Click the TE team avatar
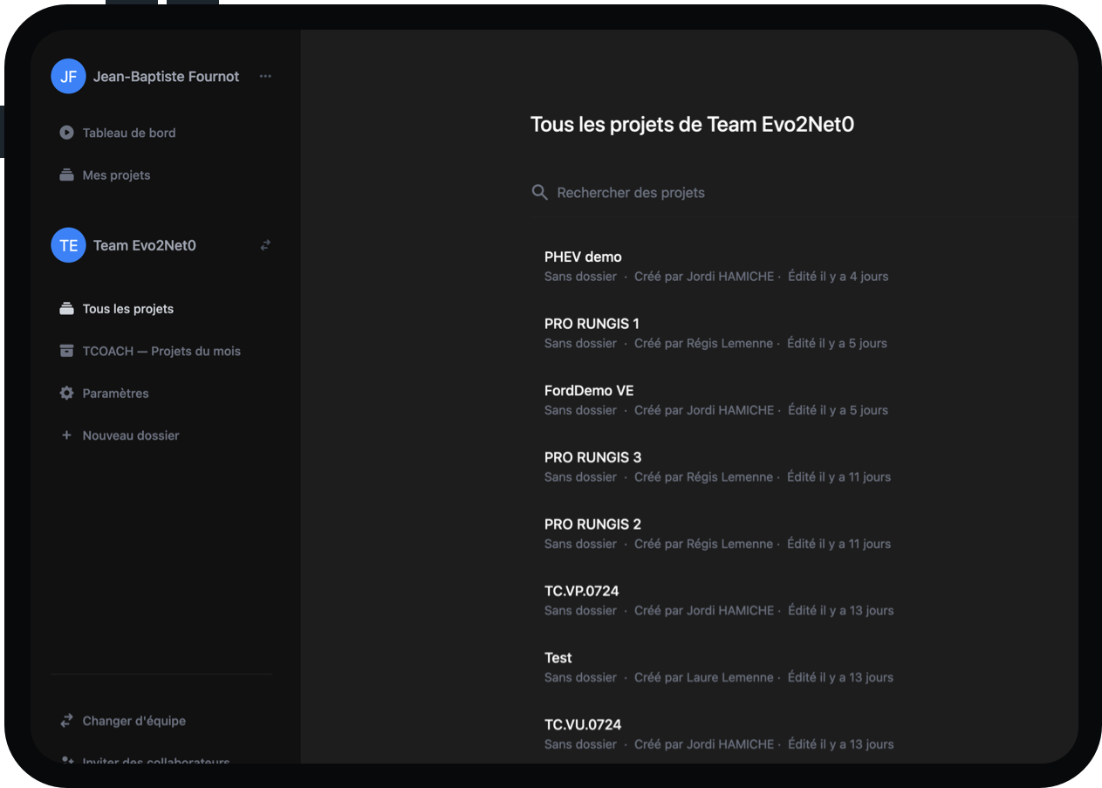The height and width of the screenshot is (788, 1102). point(68,245)
